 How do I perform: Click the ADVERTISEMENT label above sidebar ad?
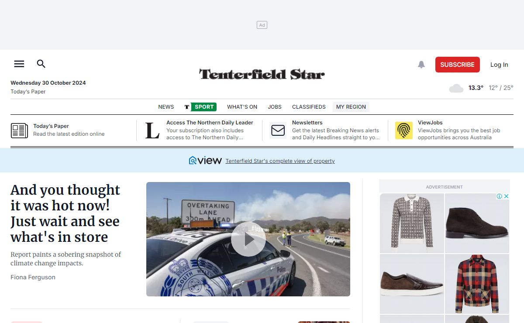(444, 187)
